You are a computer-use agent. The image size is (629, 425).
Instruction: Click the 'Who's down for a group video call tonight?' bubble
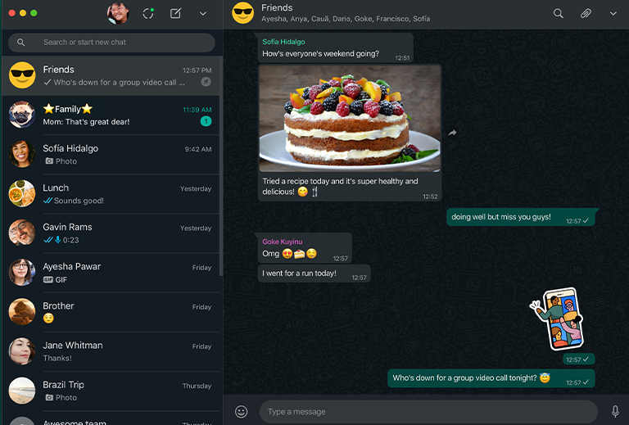click(491, 378)
